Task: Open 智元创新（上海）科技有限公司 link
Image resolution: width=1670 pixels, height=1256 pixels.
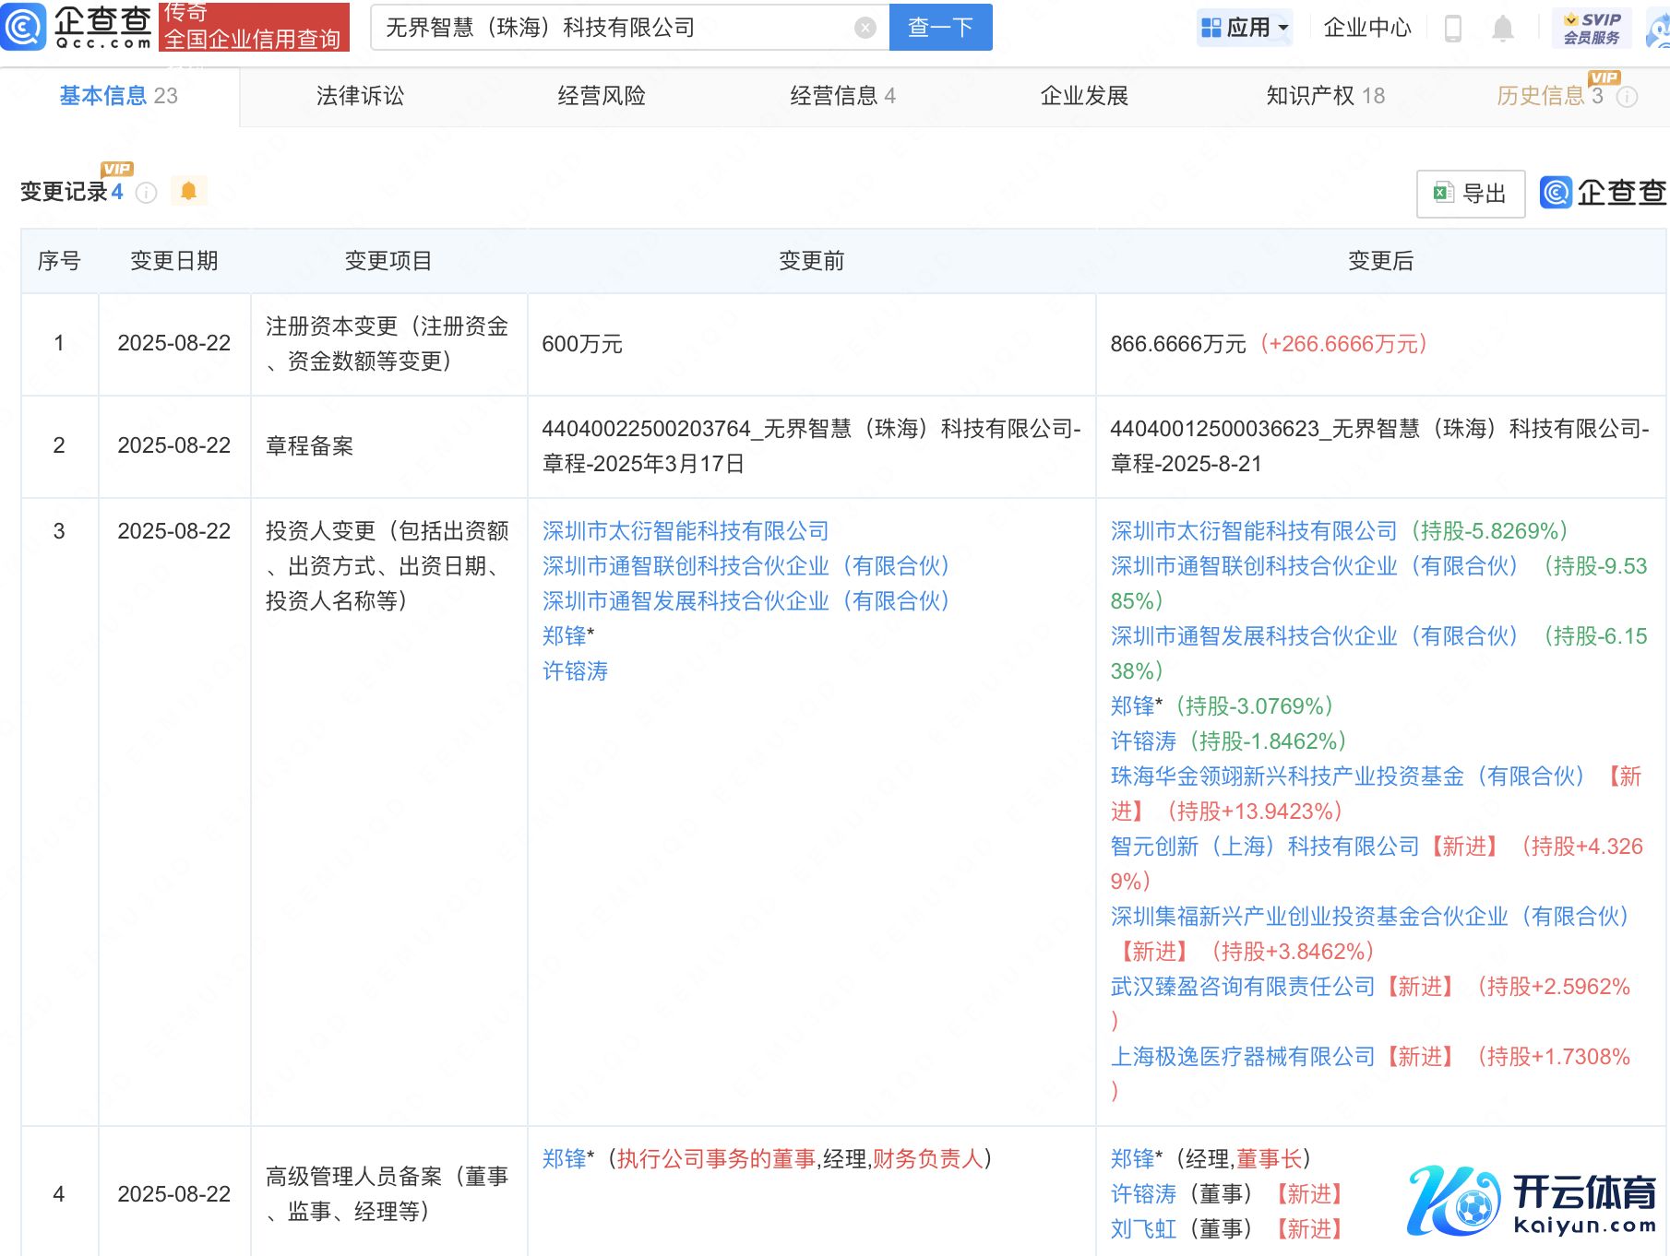Action: pyautogui.click(x=1264, y=847)
